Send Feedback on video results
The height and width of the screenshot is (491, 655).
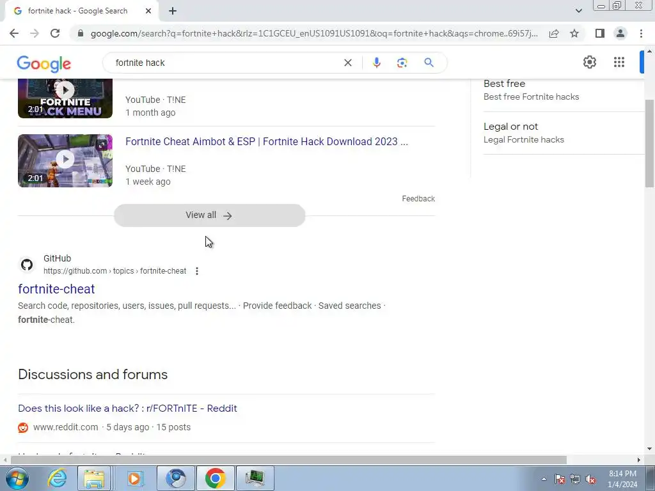click(418, 199)
